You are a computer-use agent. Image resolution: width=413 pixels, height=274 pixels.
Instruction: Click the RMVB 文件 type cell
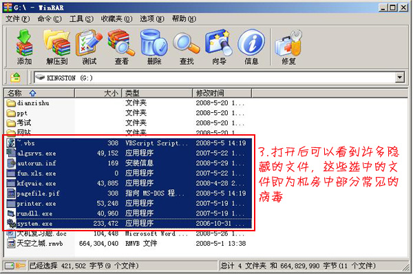point(141,244)
